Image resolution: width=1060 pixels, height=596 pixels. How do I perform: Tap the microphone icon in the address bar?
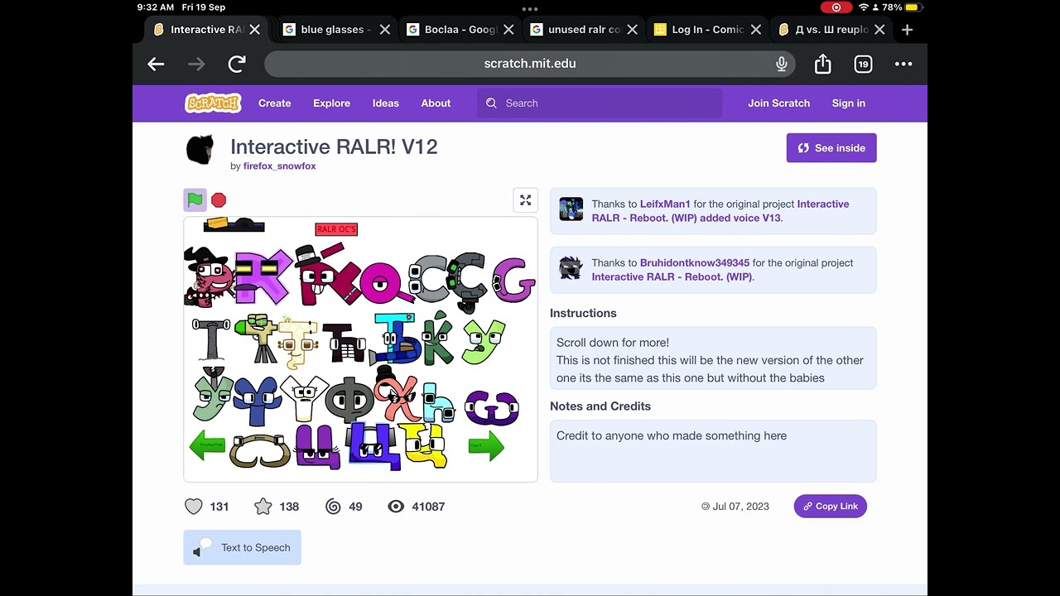[x=781, y=64]
